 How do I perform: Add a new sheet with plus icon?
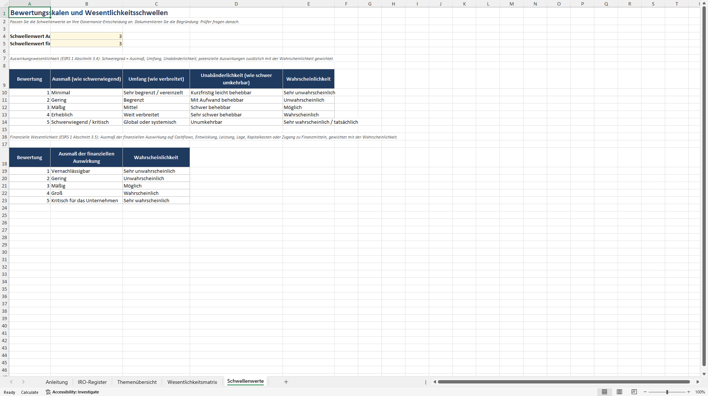click(286, 382)
